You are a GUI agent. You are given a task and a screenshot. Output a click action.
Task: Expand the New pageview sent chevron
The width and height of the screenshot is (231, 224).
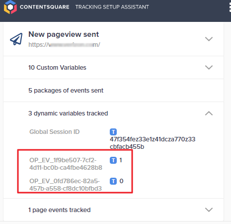[x=209, y=39]
